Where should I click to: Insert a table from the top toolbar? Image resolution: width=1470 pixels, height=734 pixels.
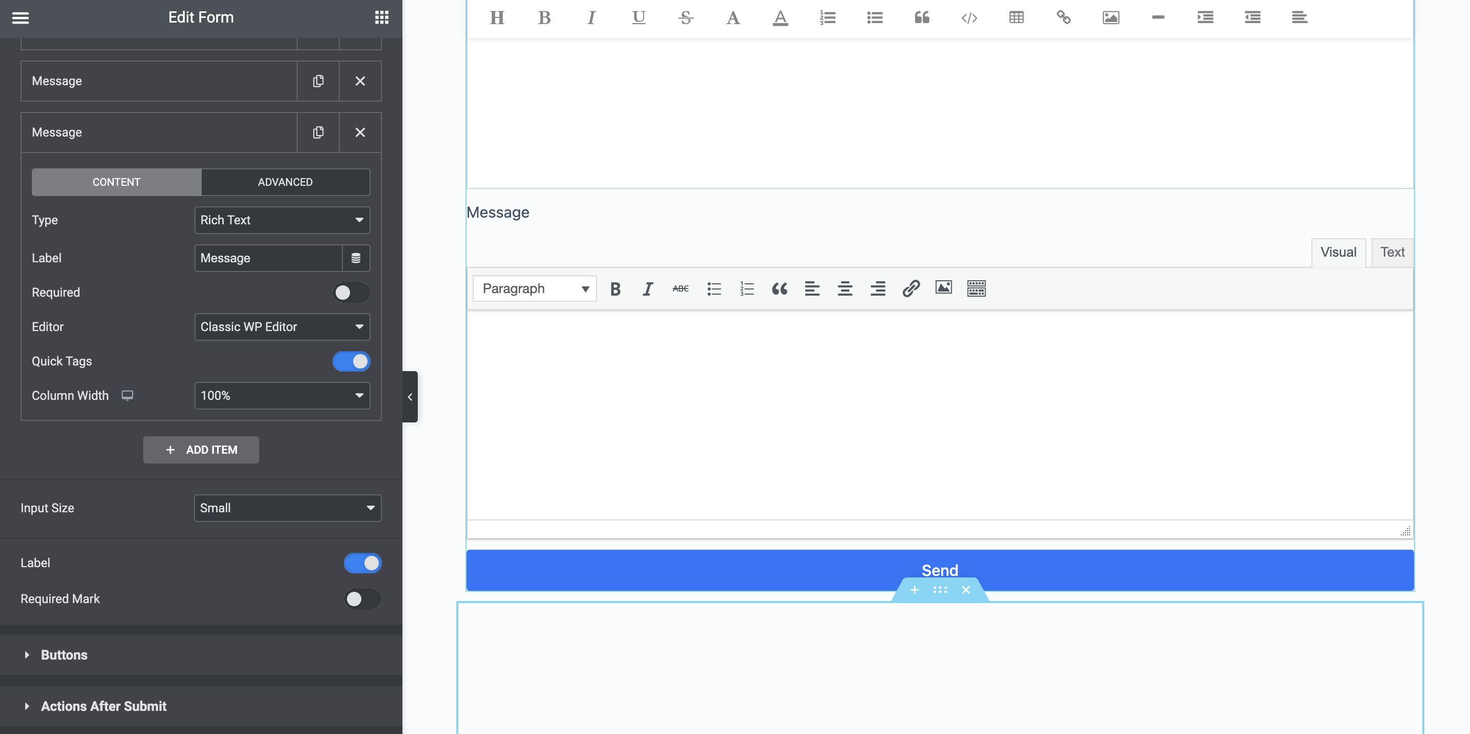[x=1016, y=17]
